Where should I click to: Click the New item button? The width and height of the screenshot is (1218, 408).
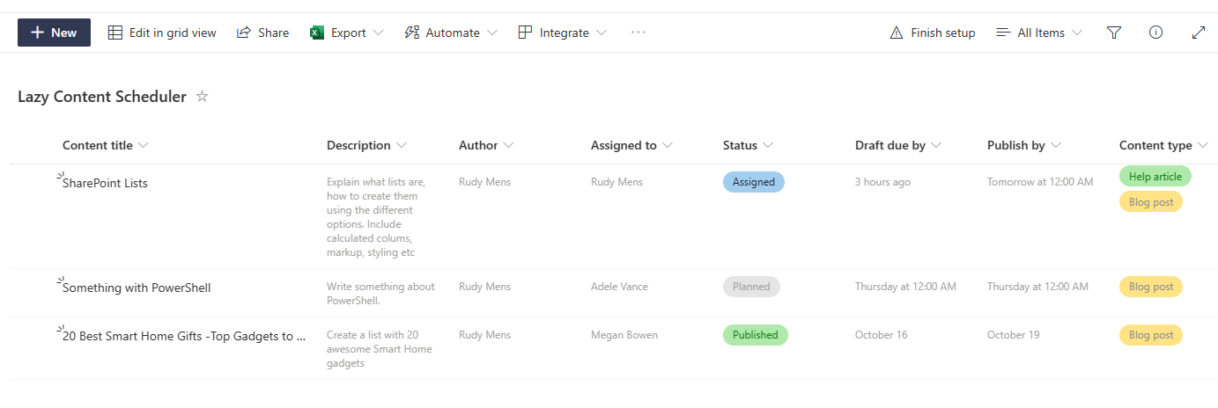coord(54,33)
